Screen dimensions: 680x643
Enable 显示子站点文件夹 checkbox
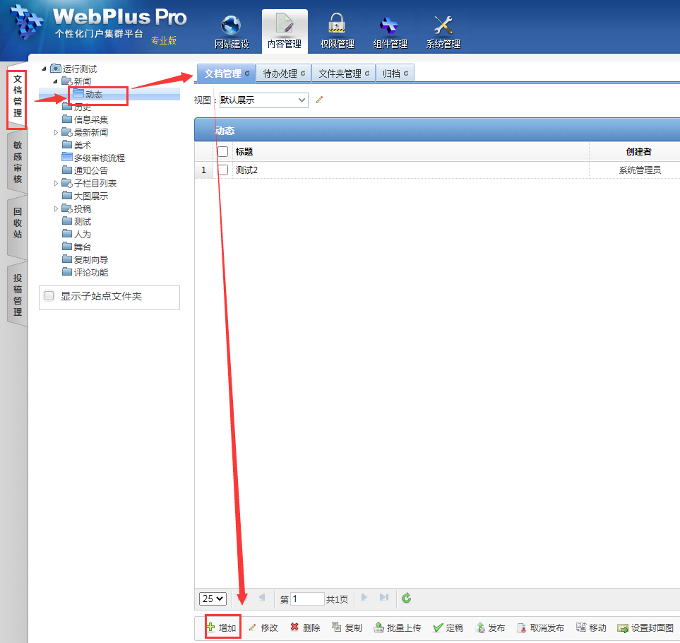click(49, 296)
